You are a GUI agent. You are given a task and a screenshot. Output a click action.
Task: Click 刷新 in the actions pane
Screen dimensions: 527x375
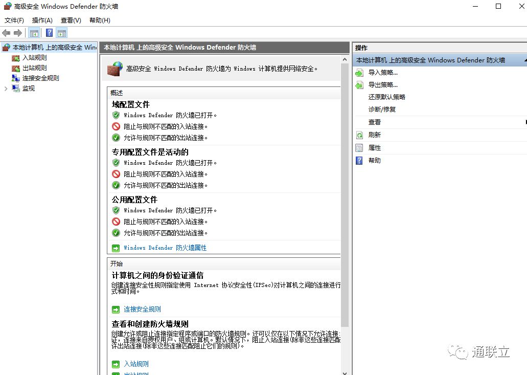pos(374,135)
